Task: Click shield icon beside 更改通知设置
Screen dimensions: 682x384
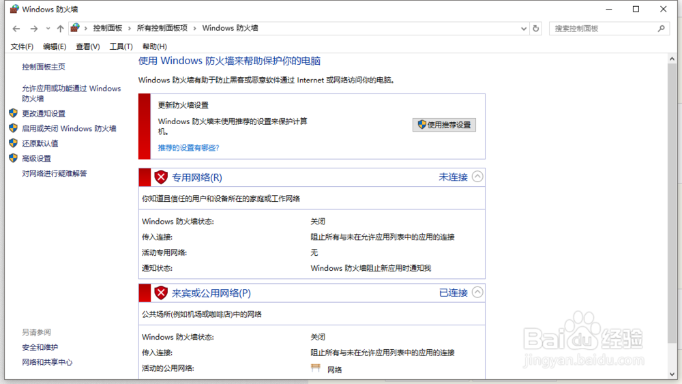Action: click(x=13, y=113)
